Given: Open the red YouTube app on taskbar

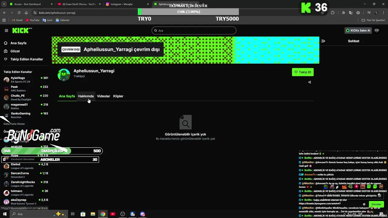Looking at the screenshot, I should tap(113, 214).
